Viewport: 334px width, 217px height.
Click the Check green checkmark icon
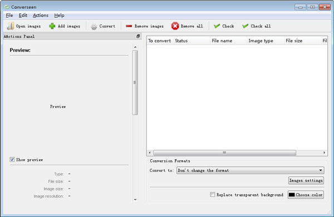[x=217, y=26]
